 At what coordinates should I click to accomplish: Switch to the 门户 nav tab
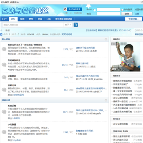tap(4, 19)
